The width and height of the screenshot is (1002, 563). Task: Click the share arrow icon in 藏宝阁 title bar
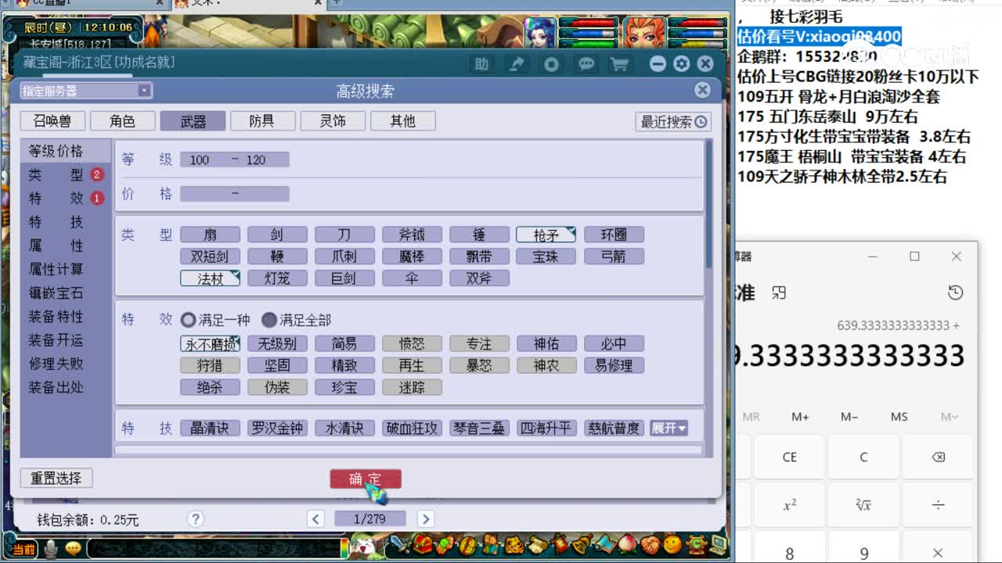[517, 64]
